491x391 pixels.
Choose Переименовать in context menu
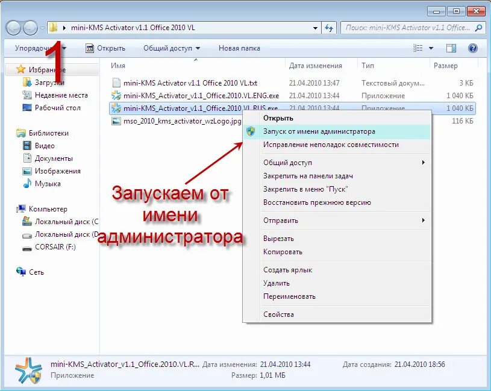337,296
